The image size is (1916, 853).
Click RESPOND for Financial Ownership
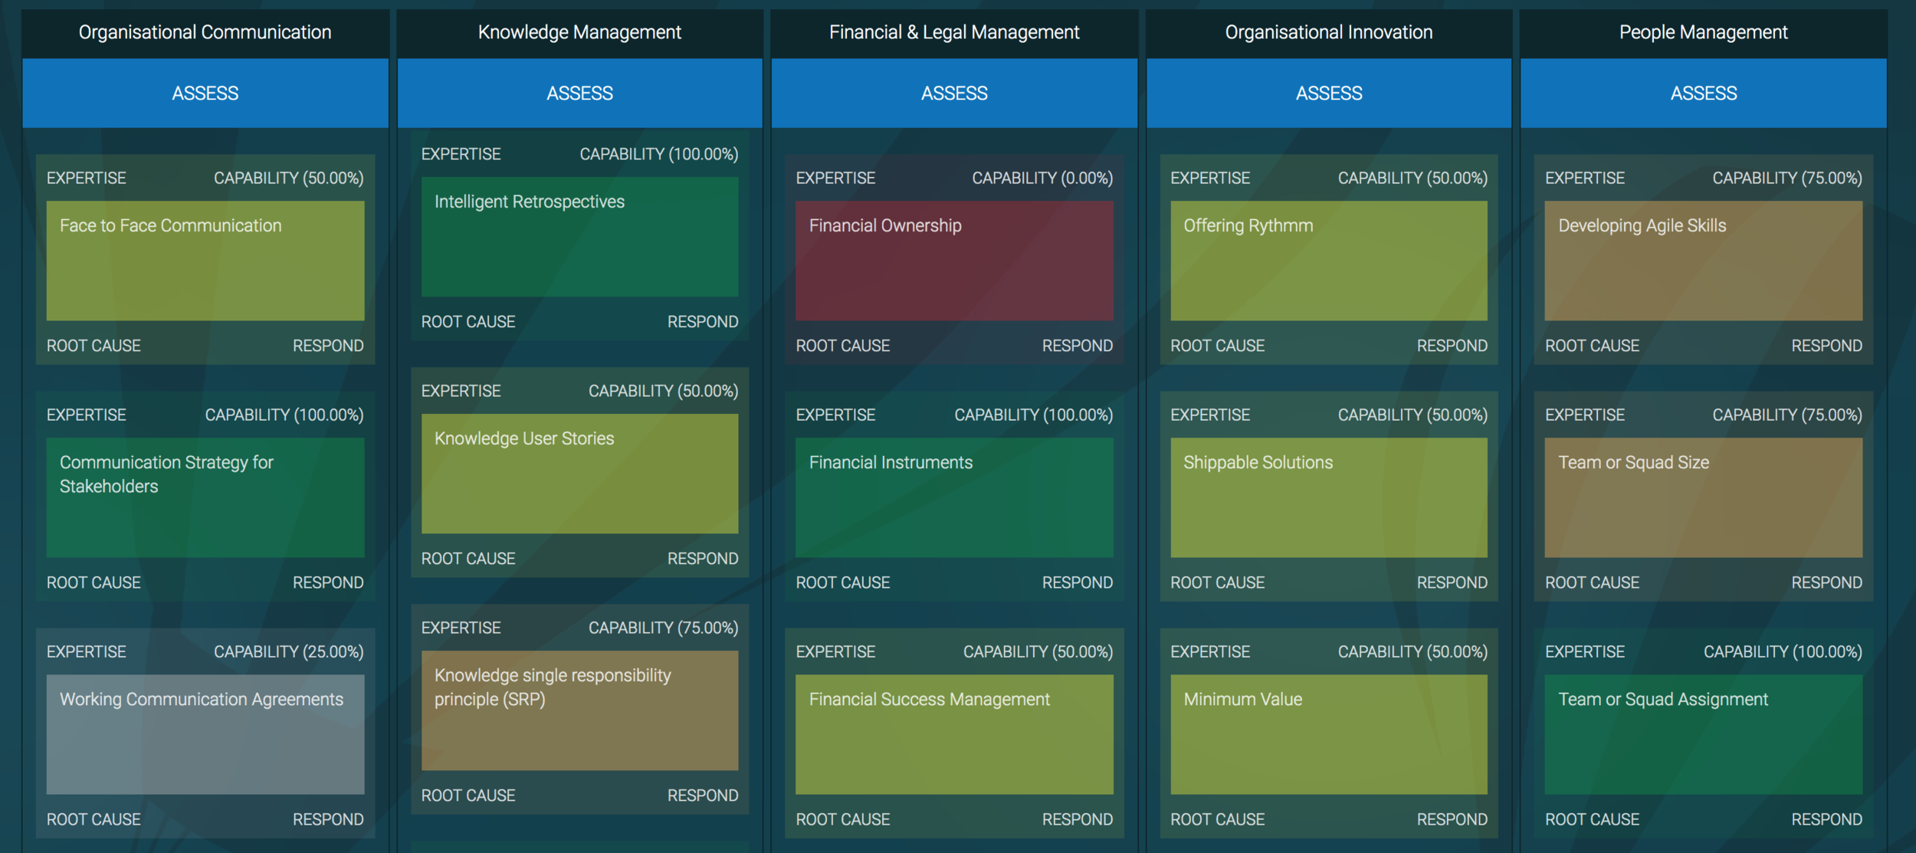click(1078, 346)
